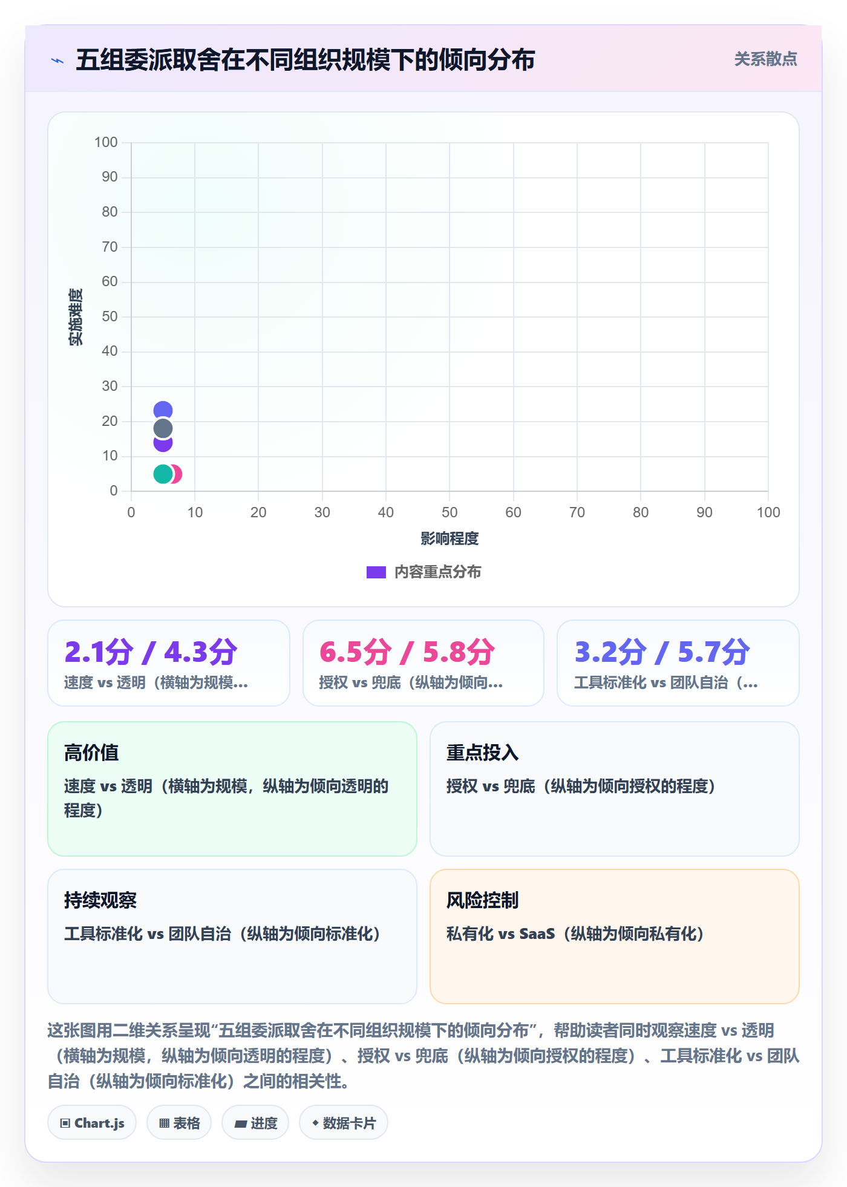
Task: Select the gray scatter point near 18
Action: coord(163,428)
